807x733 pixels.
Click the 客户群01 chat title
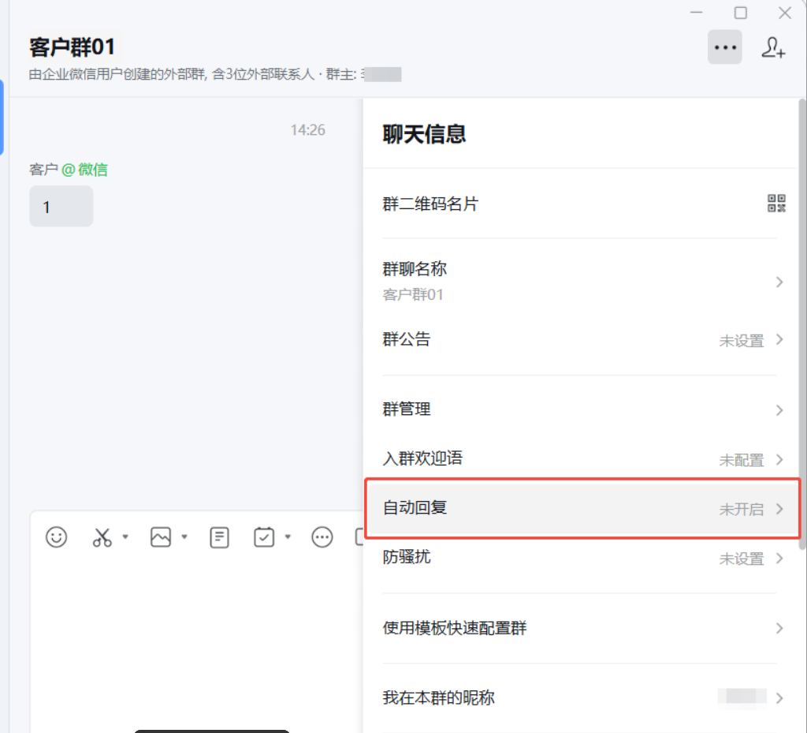tap(72, 47)
